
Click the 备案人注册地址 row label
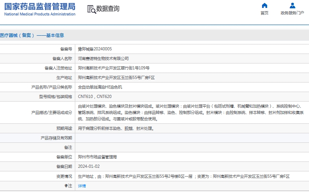click(58, 68)
